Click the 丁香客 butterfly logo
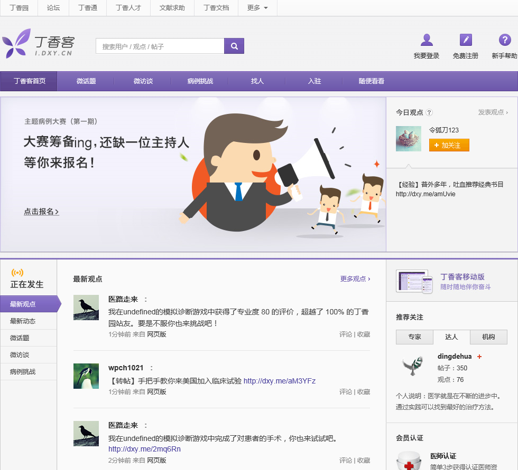 (38, 43)
